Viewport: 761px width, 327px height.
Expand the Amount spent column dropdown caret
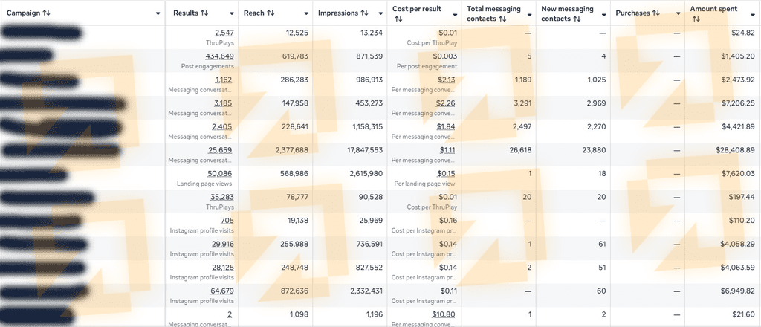tap(751, 13)
